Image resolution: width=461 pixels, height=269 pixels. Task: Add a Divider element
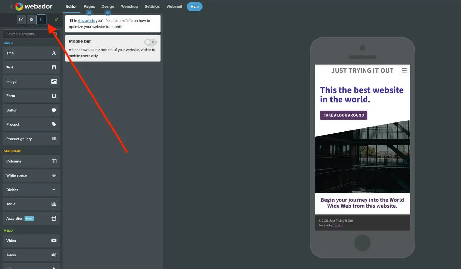pos(31,190)
